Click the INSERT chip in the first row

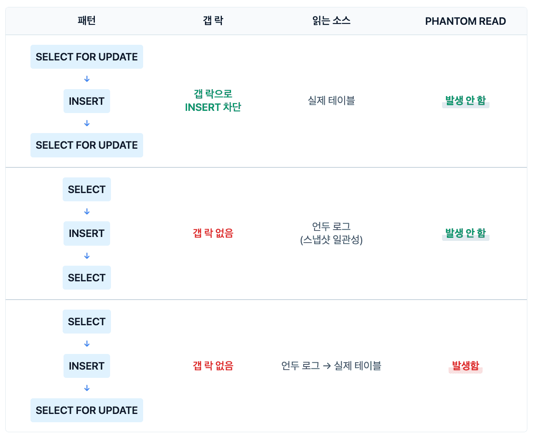[x=87, y=101]
